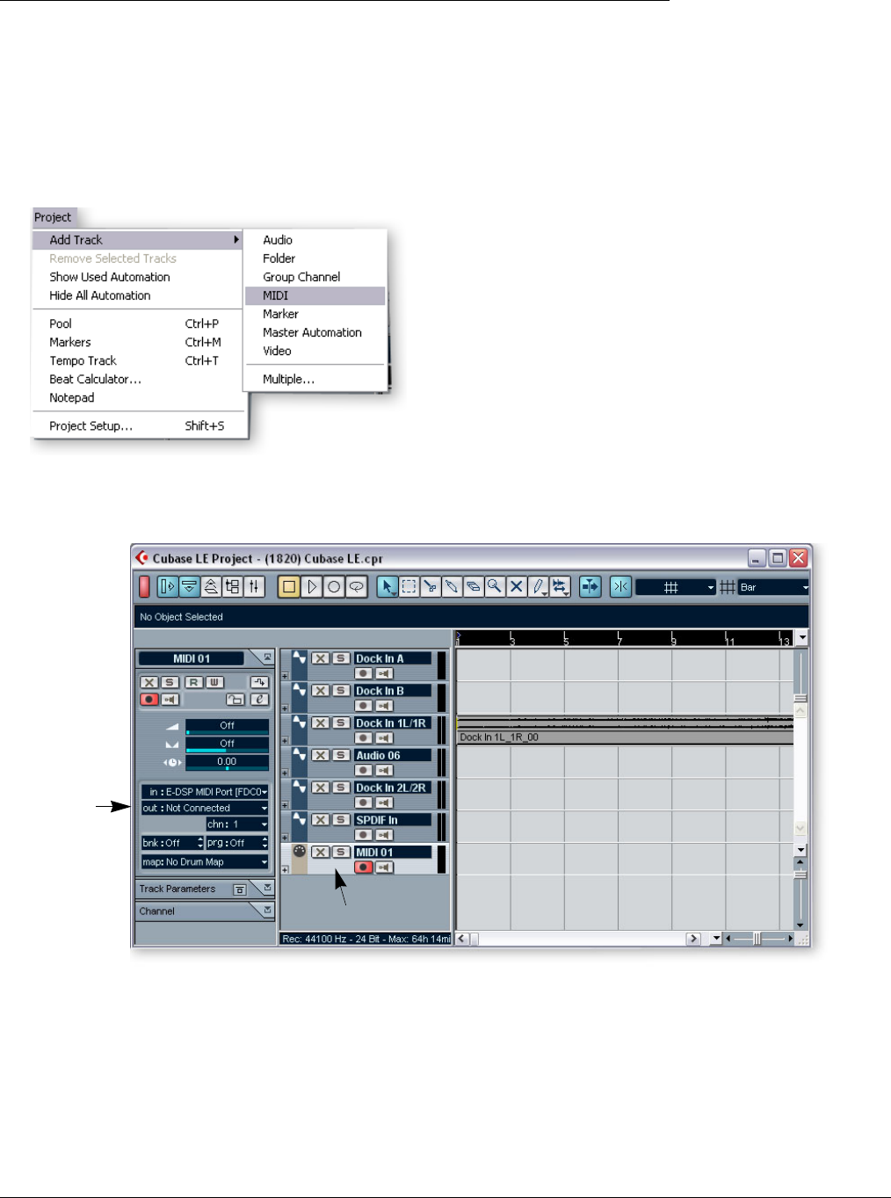Adjust the volume Off slider in inspector
This screenshot has width=891, height=1198.
click(227, 726)
